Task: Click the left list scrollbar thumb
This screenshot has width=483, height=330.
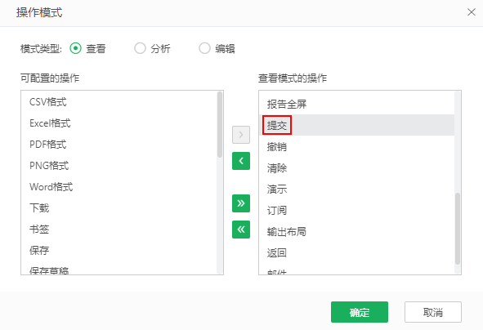Action: [220, 125]
